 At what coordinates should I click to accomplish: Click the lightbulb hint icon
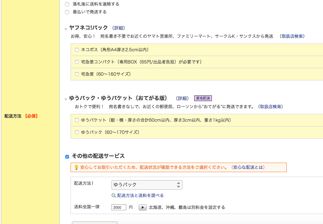click(76, 167)
